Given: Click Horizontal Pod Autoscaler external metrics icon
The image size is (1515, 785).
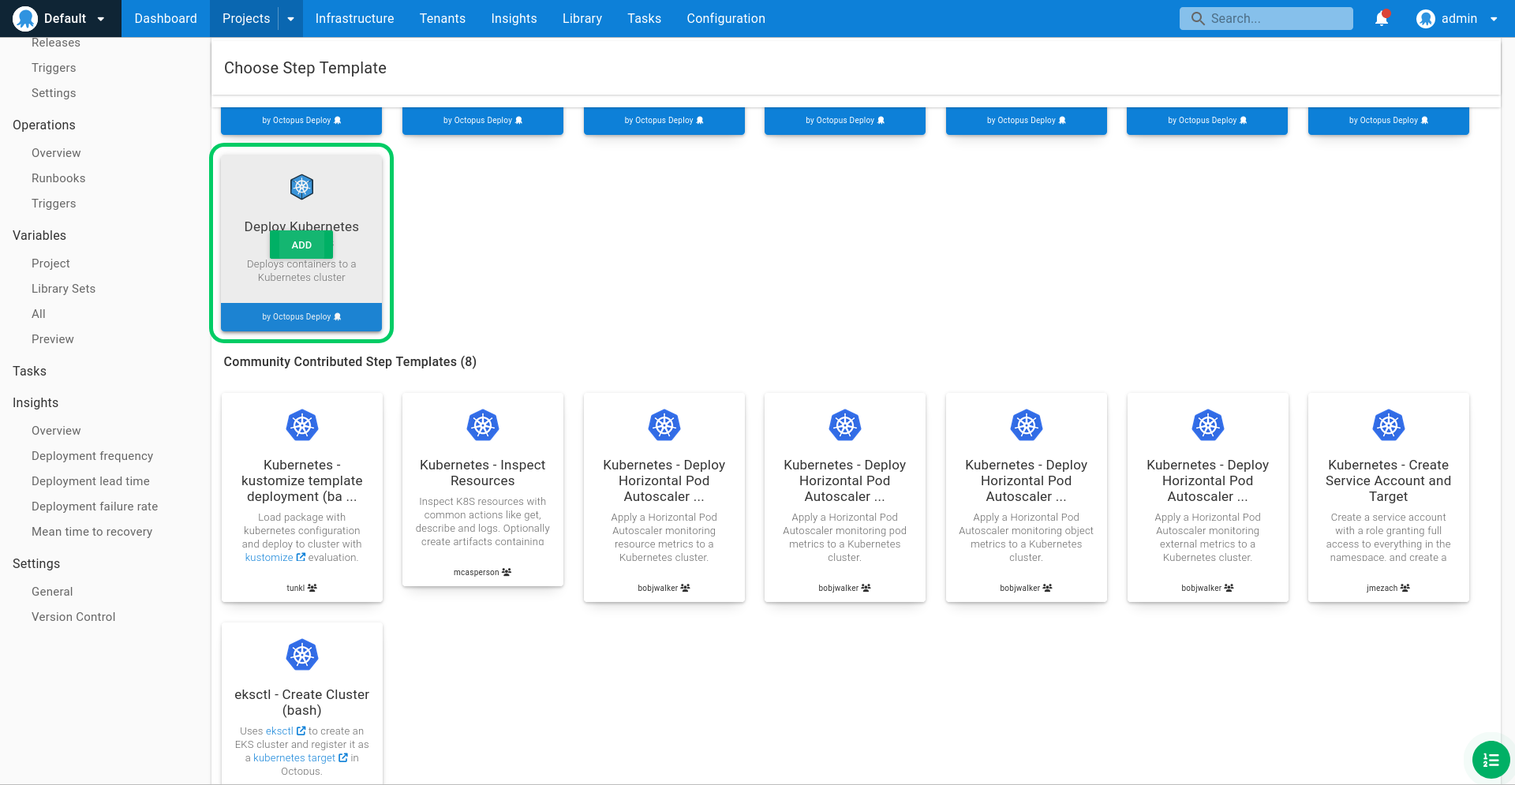Looking at the screenshot, I should coord(1208,425).
